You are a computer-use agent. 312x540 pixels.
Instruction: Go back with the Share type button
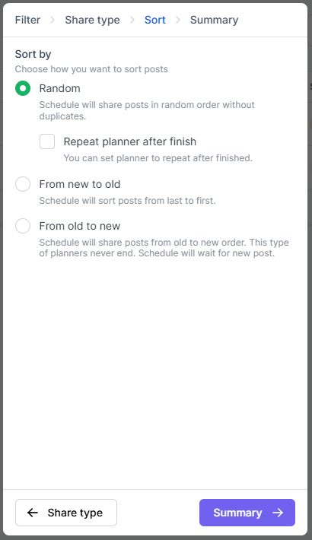[66, 513]
